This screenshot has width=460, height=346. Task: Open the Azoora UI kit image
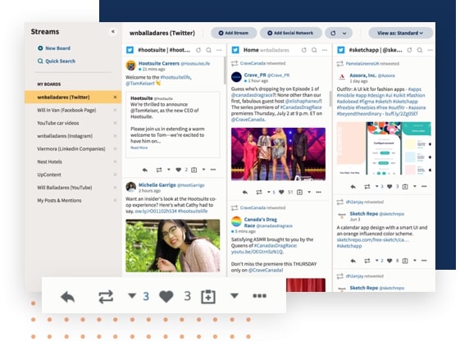[384, 148]
